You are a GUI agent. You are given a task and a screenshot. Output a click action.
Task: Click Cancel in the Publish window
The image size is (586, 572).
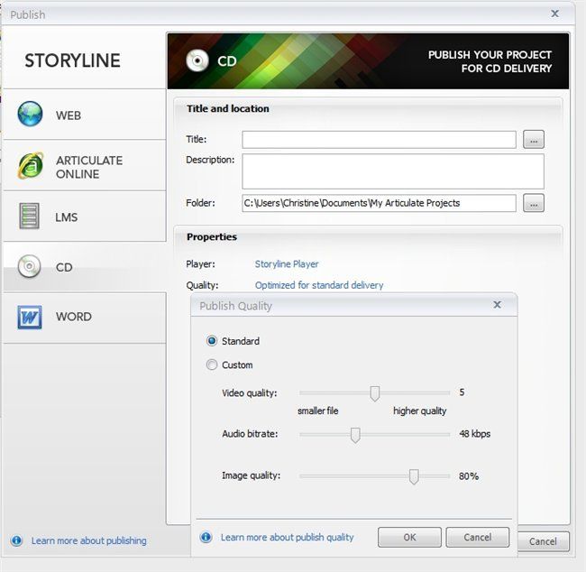coord(544,541)
